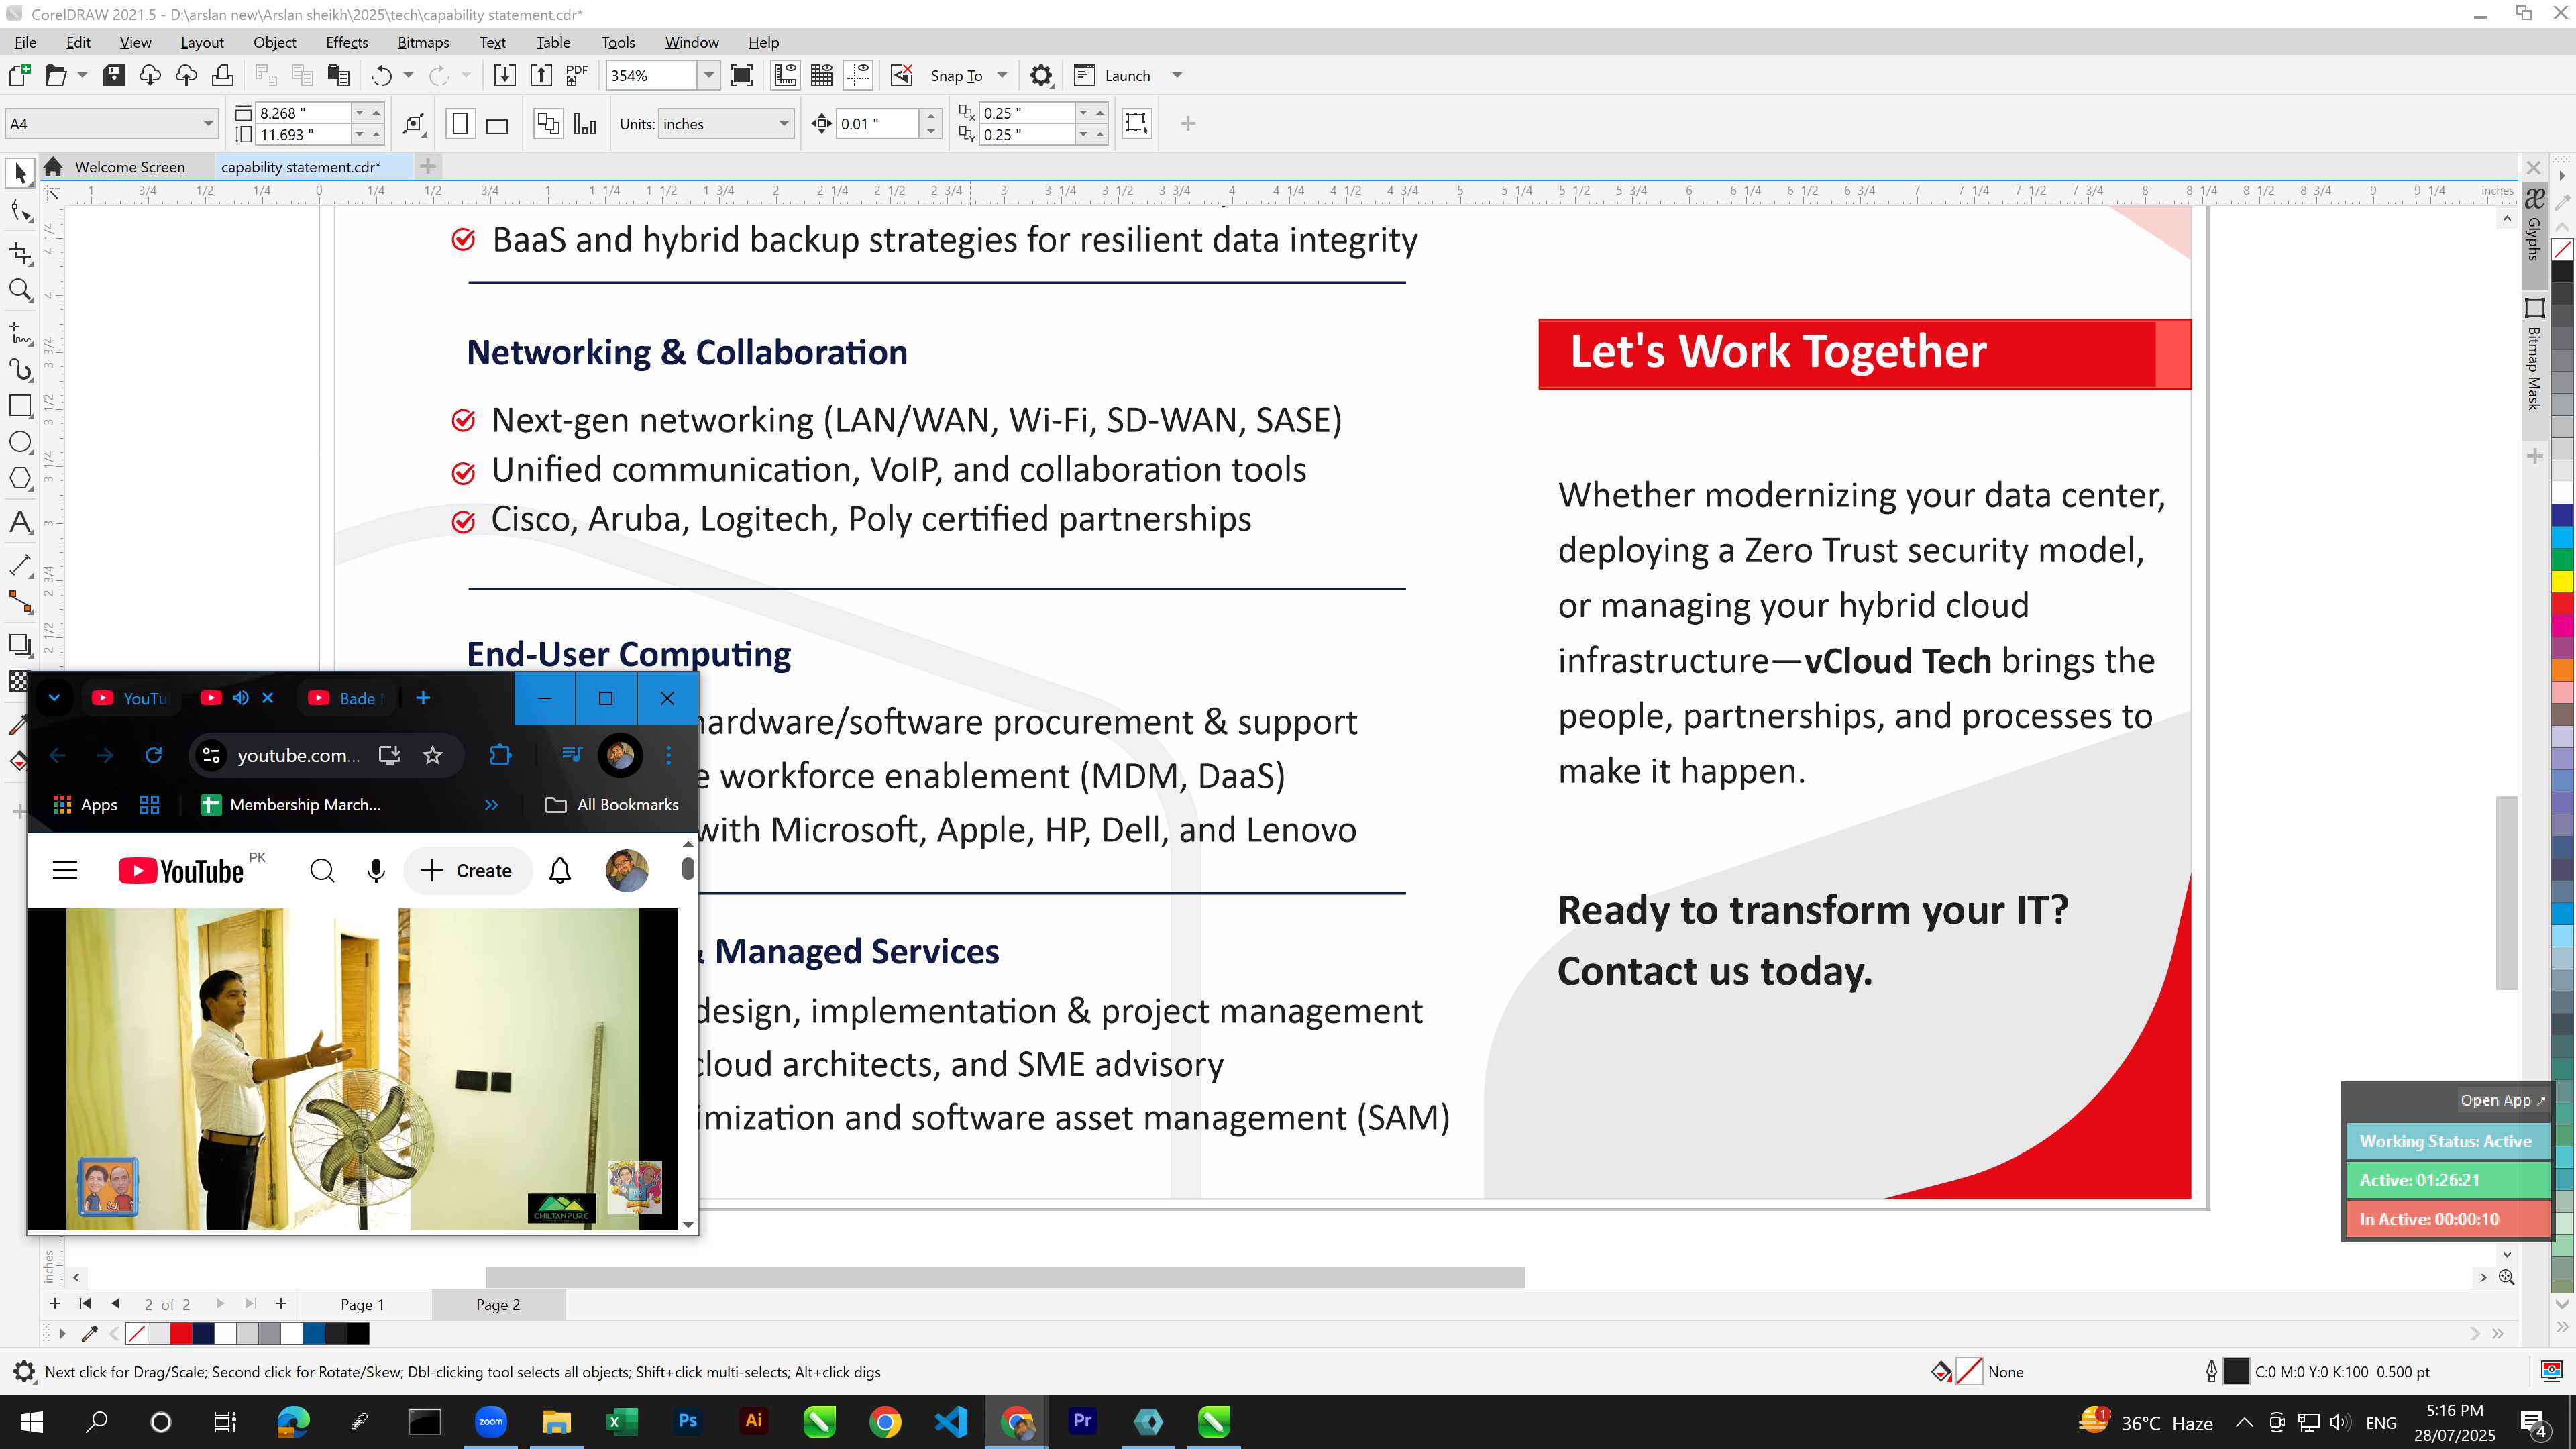Image resolution: width=2576 pixels, height=1449 pixels.
Task: Toggle Current Page size button
Action: tap(585, 124)
